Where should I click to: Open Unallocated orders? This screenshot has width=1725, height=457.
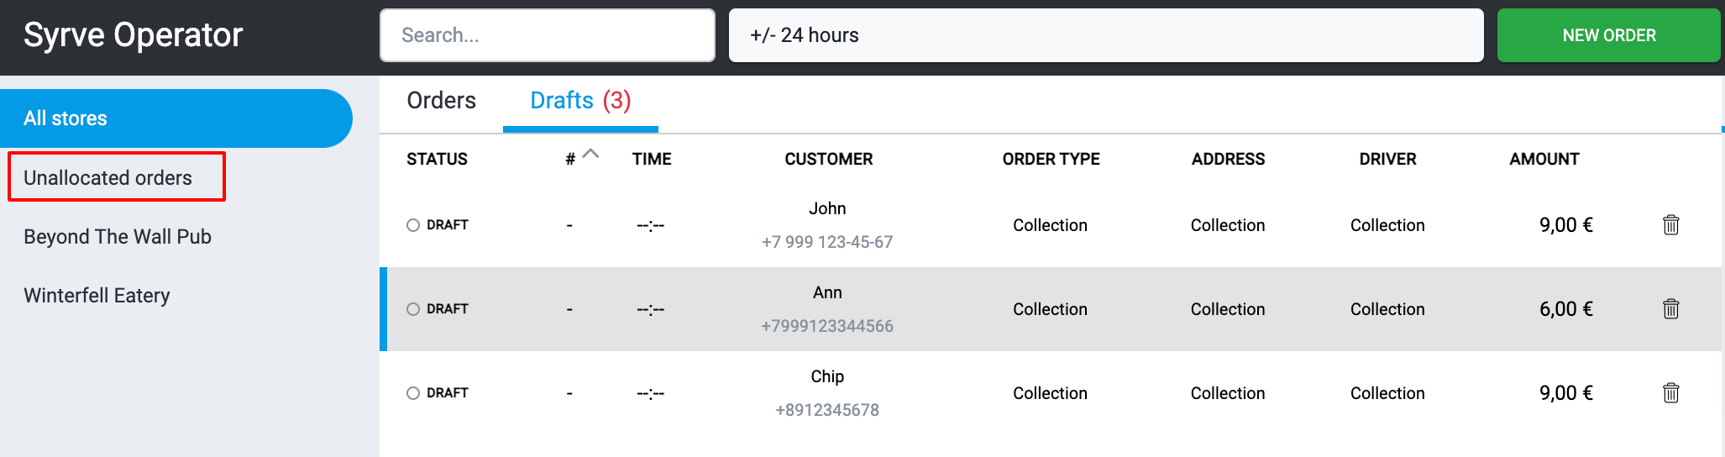click(x=108, y=178)
